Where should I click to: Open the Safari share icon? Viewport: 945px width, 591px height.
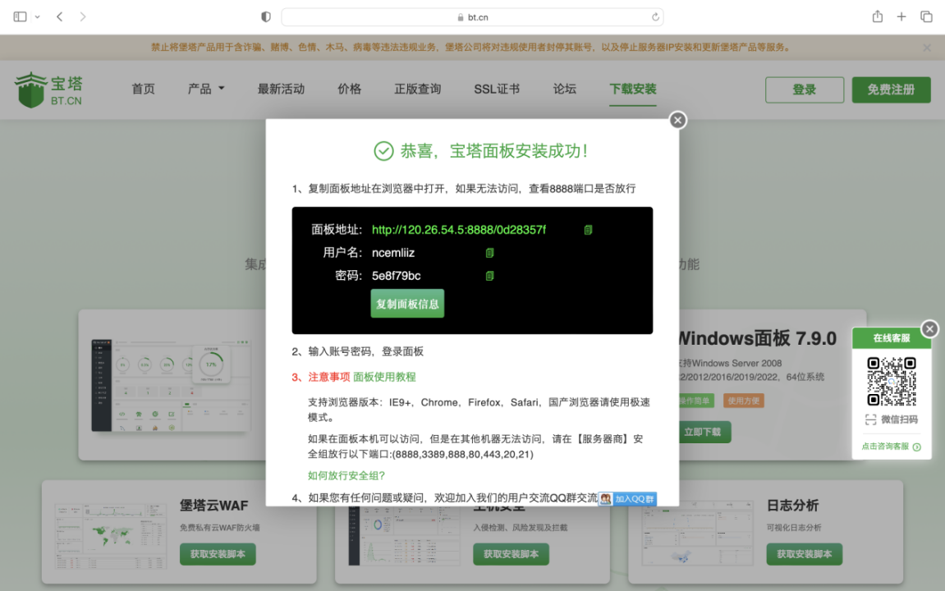[x=878, y=17]
